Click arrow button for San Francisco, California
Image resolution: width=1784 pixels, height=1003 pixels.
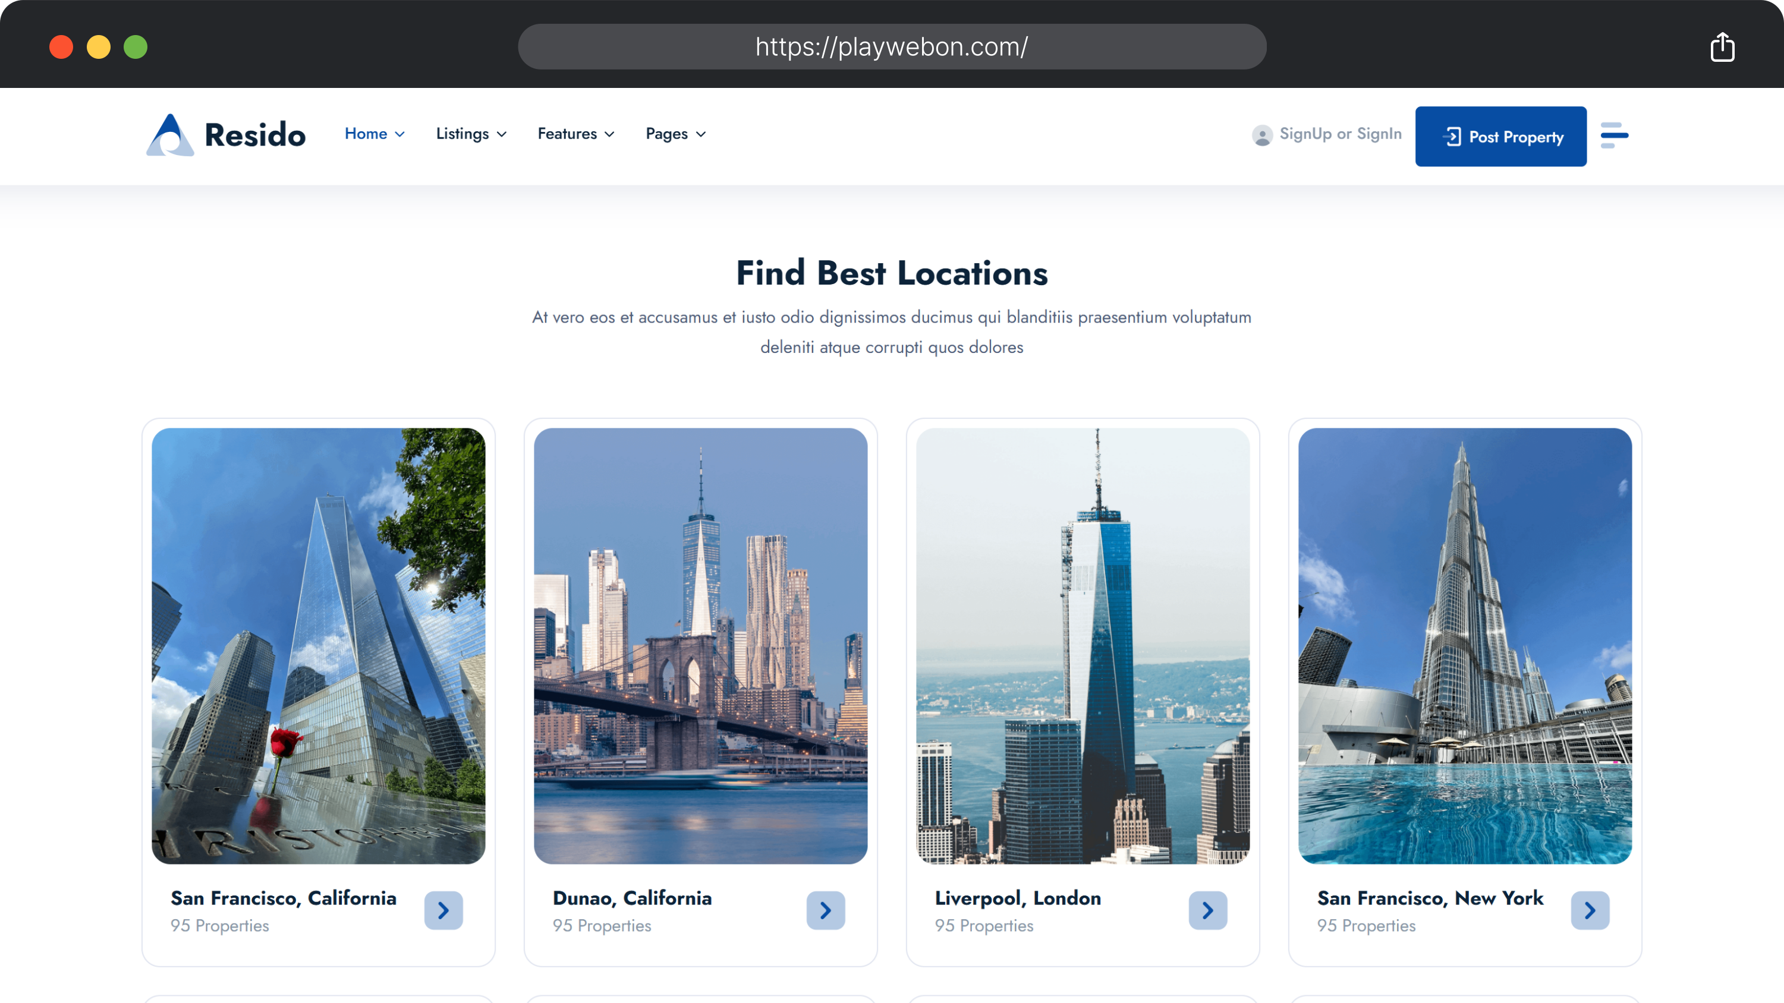(443, 910)
